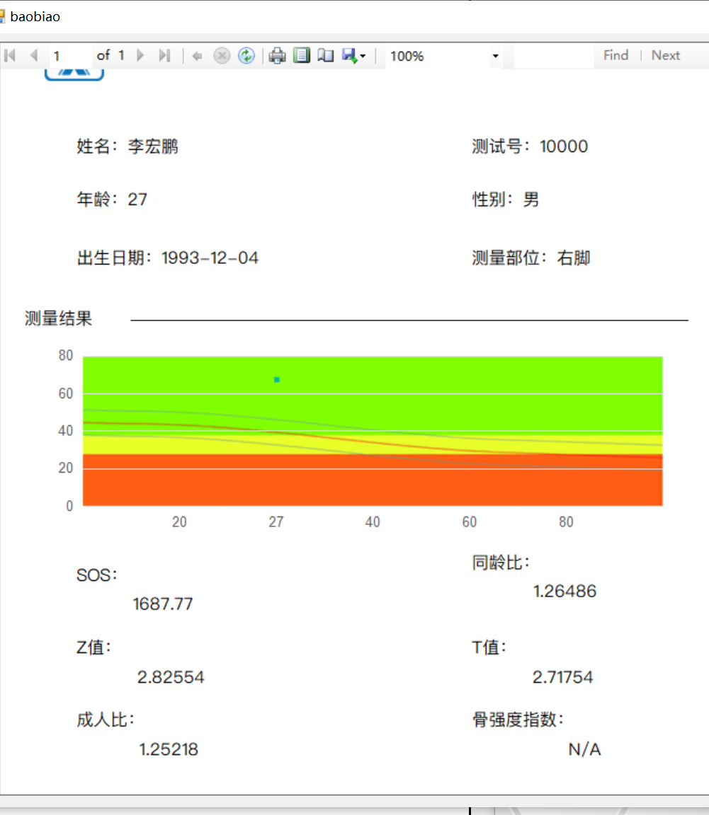Click the Find button
Screen dimensions: 709x815
(616, 55)
